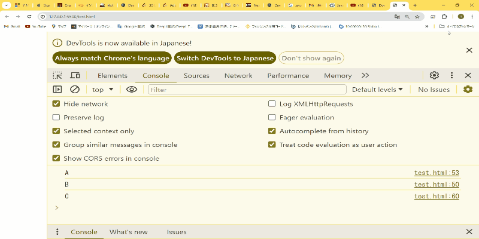Uncheck Hide network option

[x=57, y=103]
